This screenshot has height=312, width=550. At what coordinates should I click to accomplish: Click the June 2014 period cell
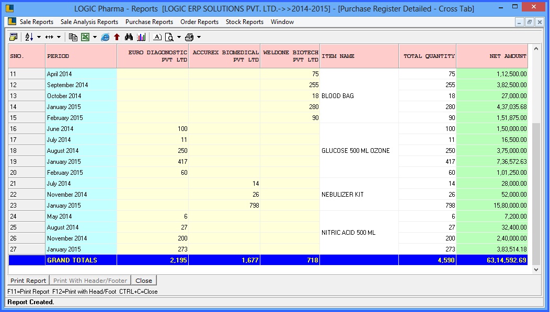[81, 128]
